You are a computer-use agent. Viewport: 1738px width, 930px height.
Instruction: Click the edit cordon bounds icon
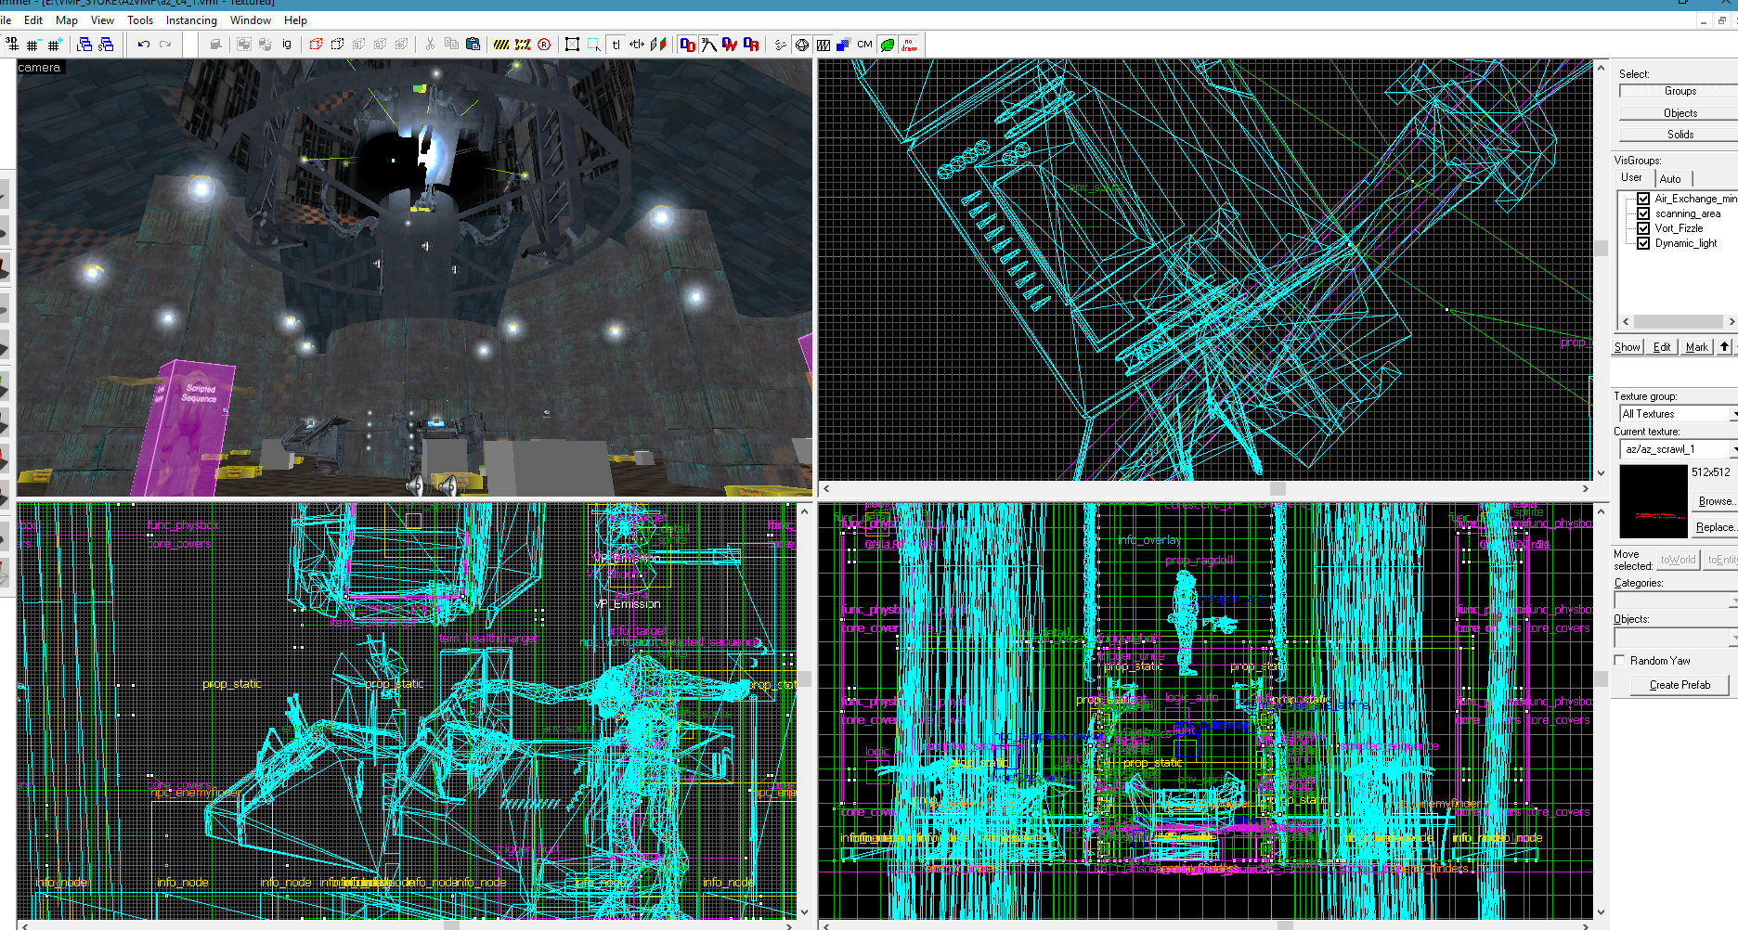click(x=523, y=44)
